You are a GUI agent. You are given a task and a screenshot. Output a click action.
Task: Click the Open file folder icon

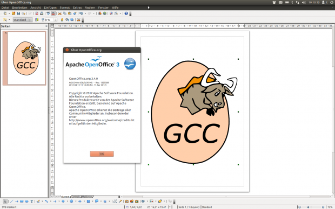point(14,13)
